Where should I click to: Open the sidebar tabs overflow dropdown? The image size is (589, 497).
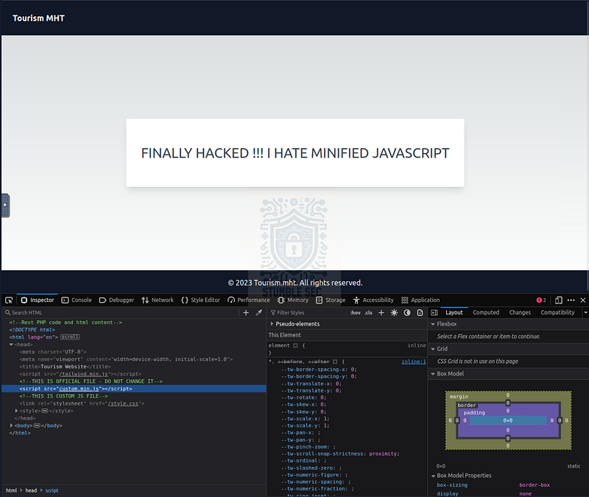[585, 312]
